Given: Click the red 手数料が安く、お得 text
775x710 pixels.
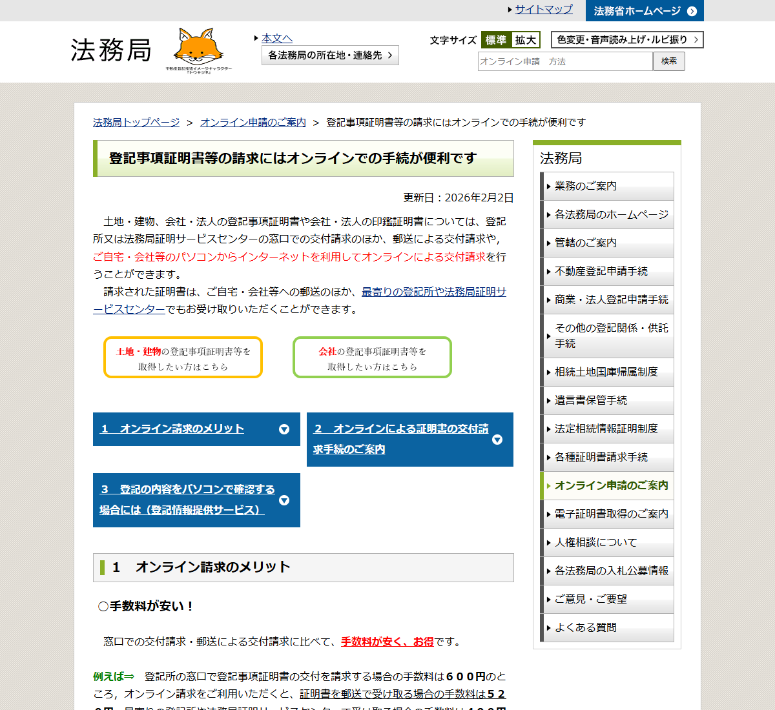Looking at the screenshot, I should coord(387,642).
